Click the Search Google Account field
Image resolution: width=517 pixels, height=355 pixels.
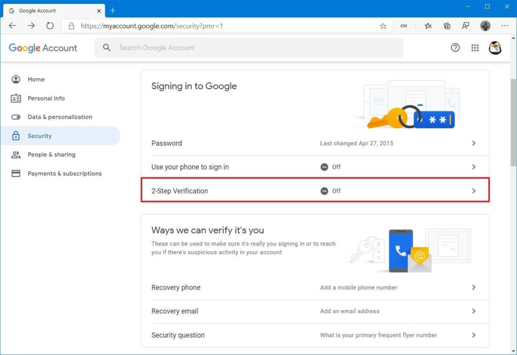click(x=252, y=47)
